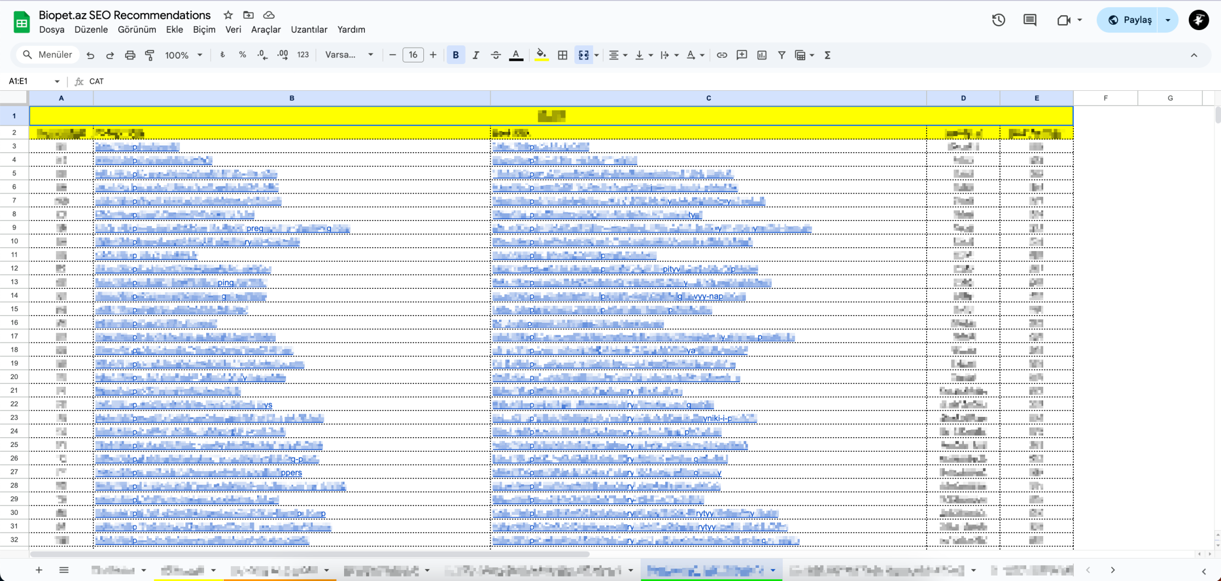Open text wrapping dropdown

[670, 55]
